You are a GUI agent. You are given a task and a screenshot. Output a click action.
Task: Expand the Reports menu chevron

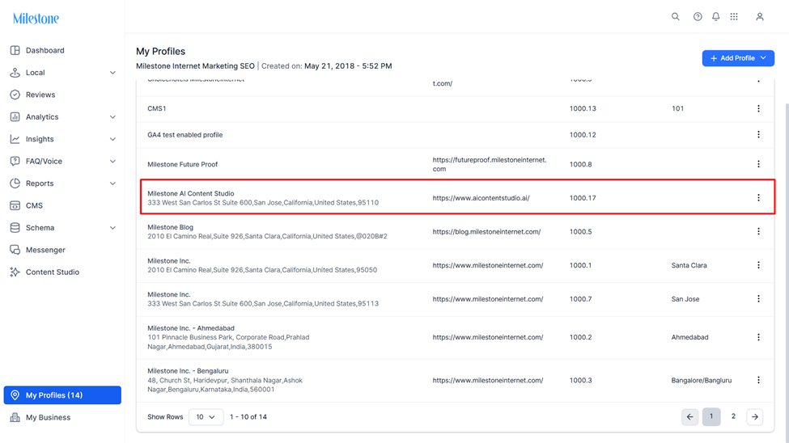112,183
